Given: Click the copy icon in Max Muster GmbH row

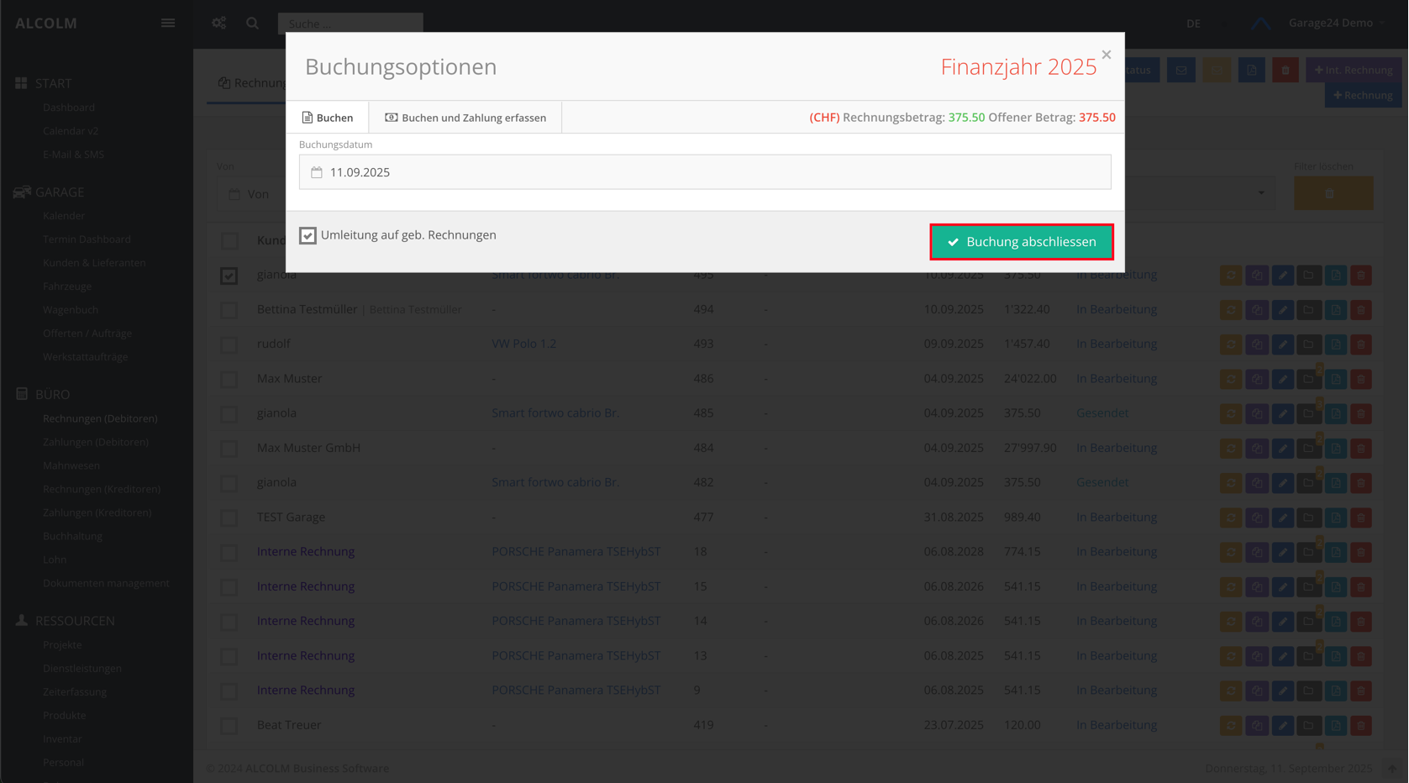Looking at the screenshot, I should pos(1256,449).
